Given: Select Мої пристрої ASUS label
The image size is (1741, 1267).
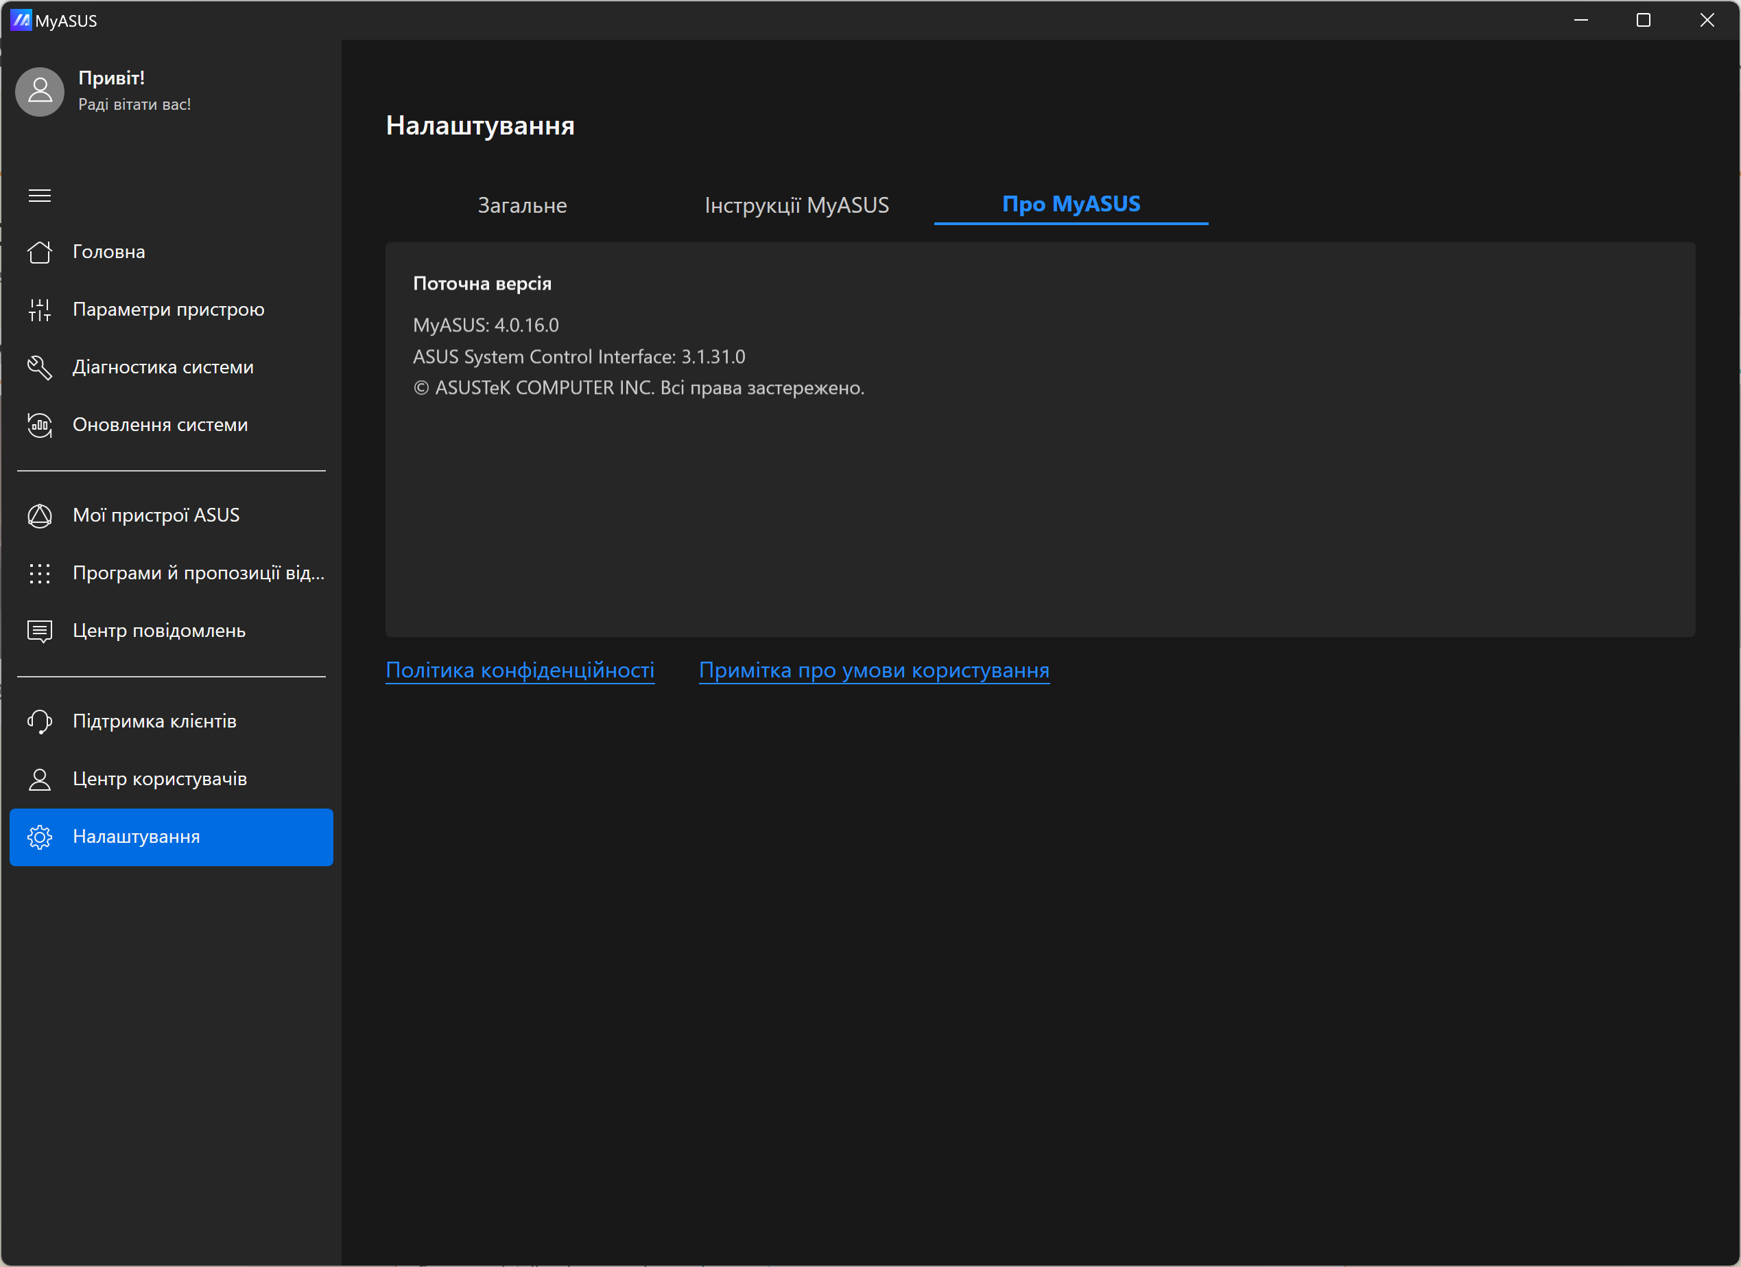Looking at the screenshot, I should click(x=156, y=515).
